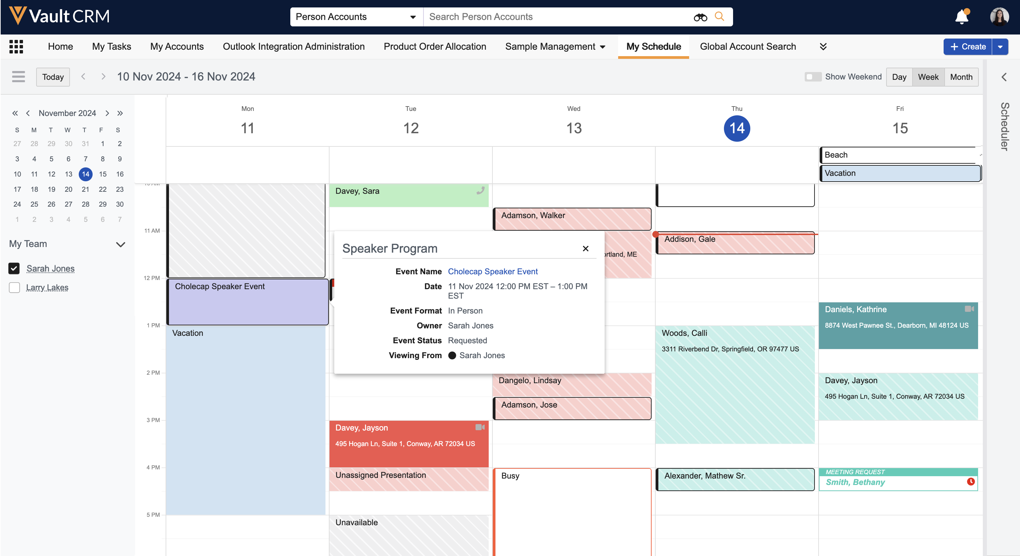Toggle the Show Weekend switch
The width and height of the screenshot is (1020, 556).
812,76
